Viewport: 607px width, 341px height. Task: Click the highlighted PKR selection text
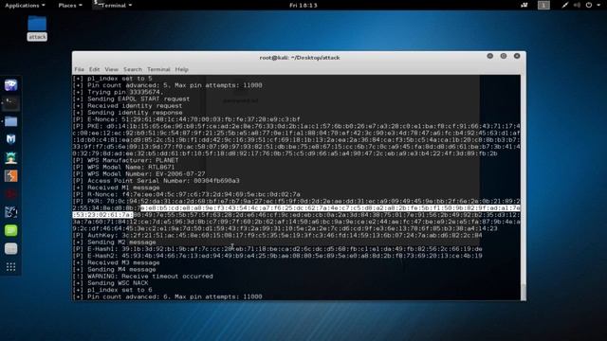coord(330,208)
